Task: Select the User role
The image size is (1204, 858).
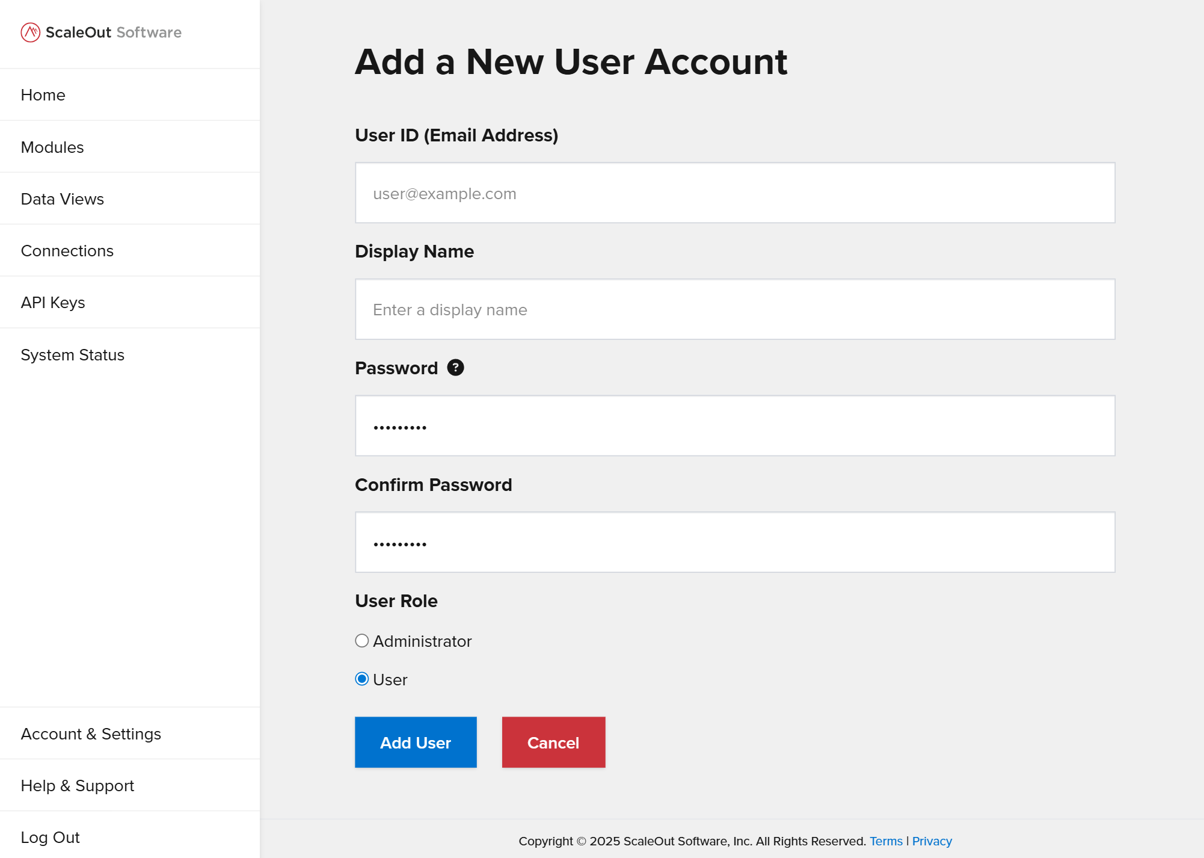Action: click(361, 679)
